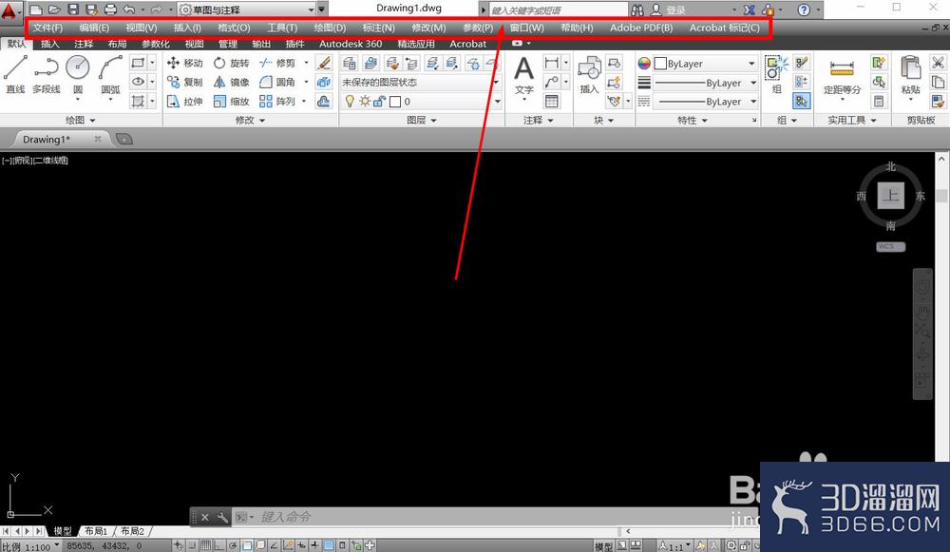Click the ByLayer color swatch
This screenshot has width=950, height=552.
[x=659, y=65]
